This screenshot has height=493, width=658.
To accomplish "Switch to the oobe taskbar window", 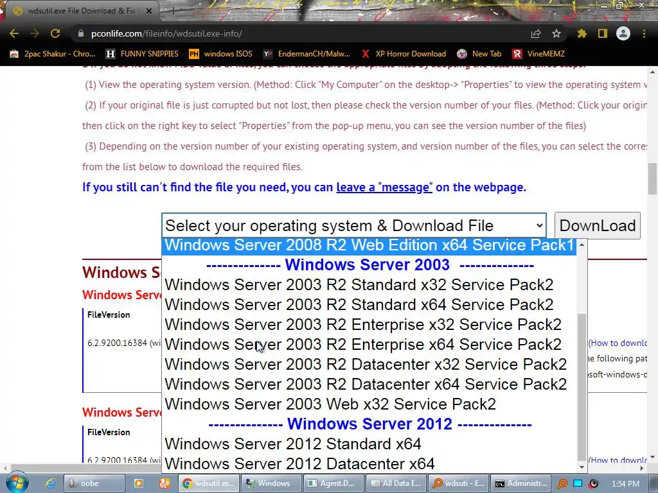I will coord(94,483).
